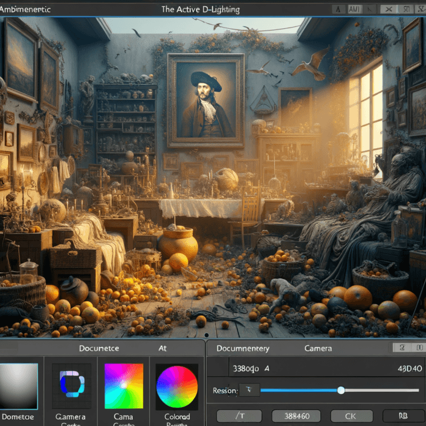Click the Resson slider handle
Image resolution: width=426 pixels, height=426 pixels.
tap(341, 390)
